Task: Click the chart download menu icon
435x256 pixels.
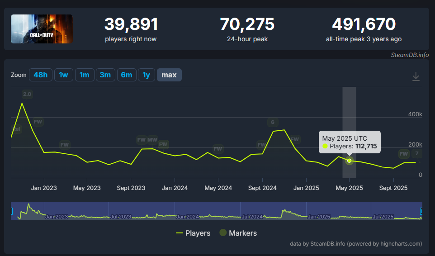Action: (x=416, y=76)
